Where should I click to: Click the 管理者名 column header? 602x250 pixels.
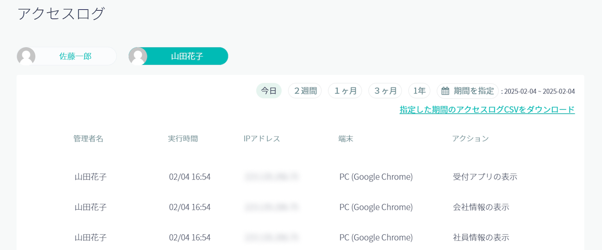88,138
